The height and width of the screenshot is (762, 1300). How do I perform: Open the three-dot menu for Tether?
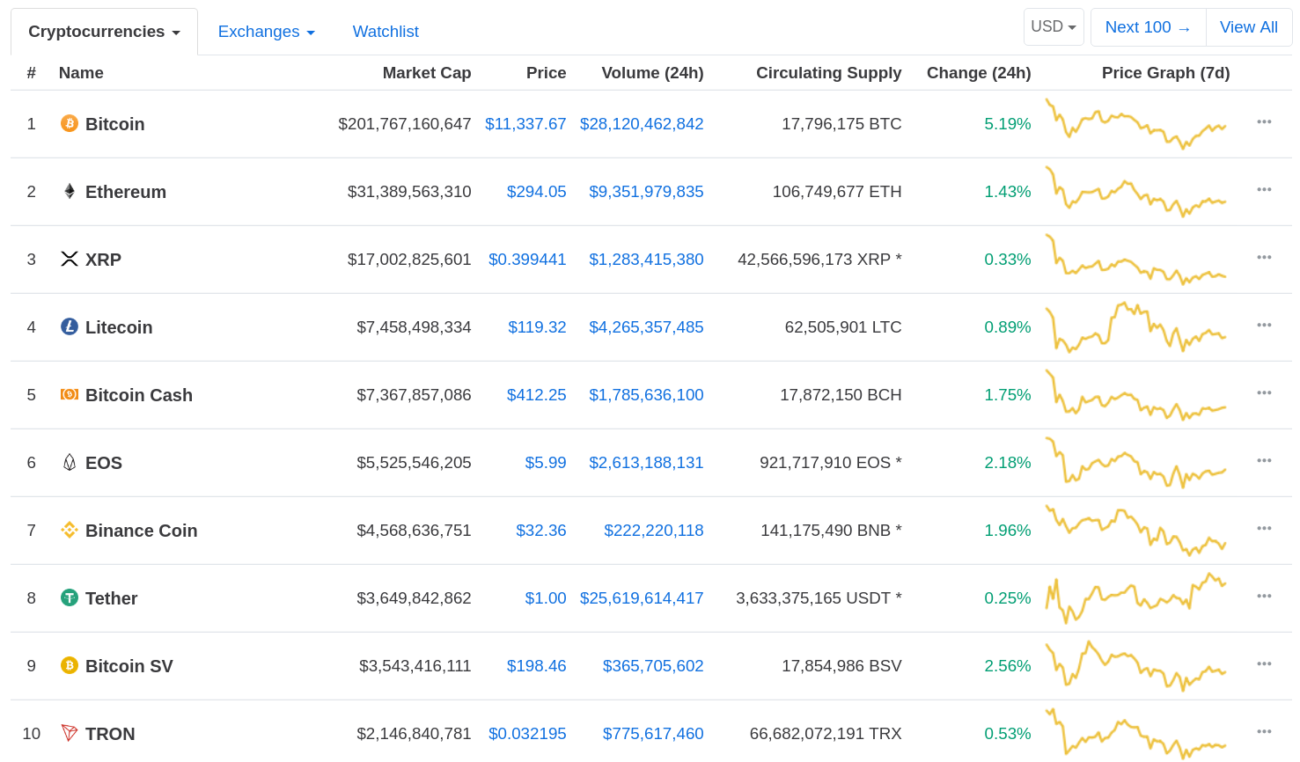tap(1264, 596)
